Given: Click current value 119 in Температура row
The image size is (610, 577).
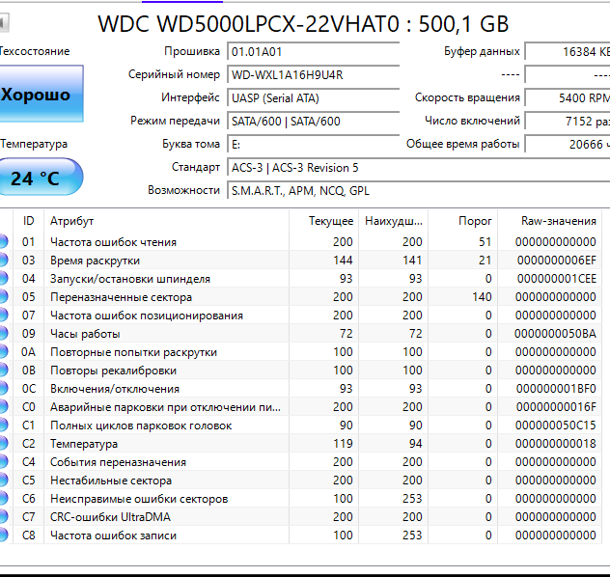Looking at the screenshot, I should coord(343,443).
